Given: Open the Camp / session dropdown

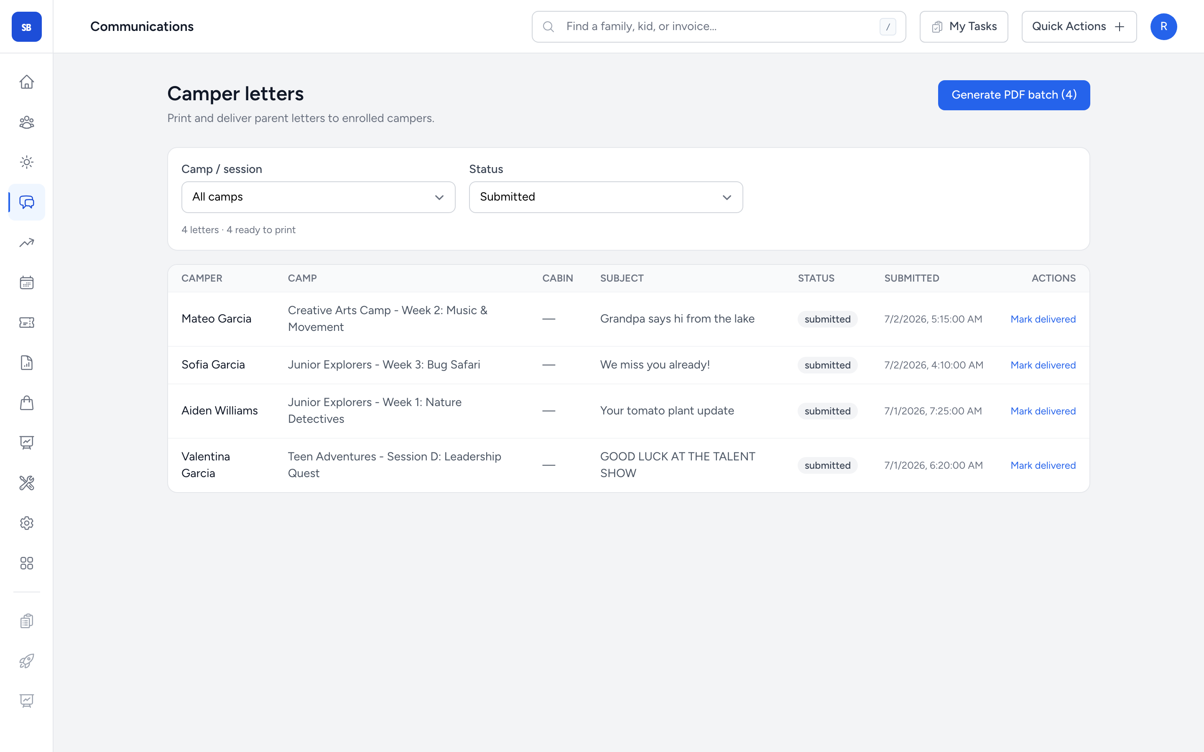Looking at the screenshot, I should (x=319, y=197).
